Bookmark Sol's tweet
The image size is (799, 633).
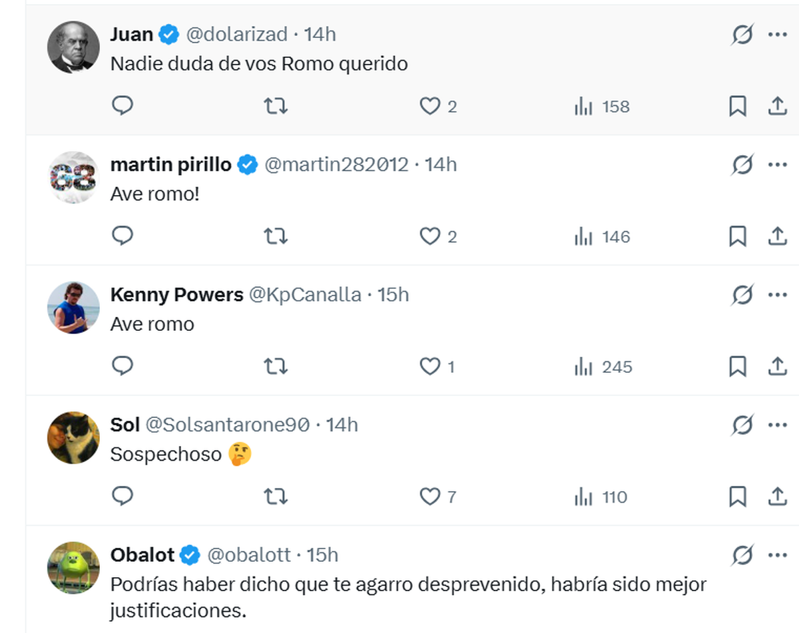(x=738, y=497)
